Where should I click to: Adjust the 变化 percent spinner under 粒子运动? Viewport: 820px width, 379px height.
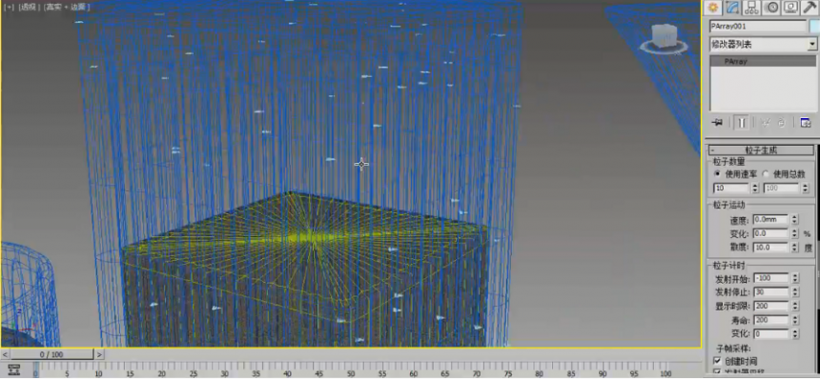tap(795, 233)
